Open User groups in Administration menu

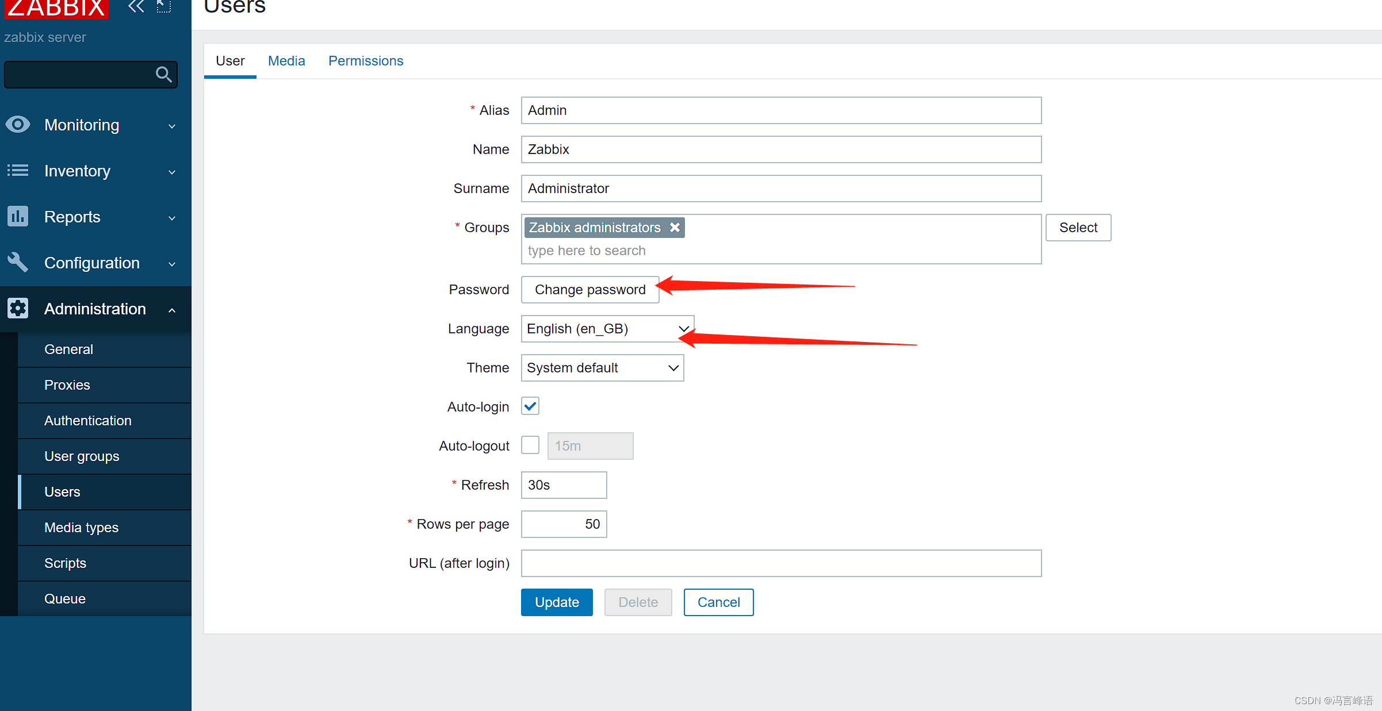point(82,456)
